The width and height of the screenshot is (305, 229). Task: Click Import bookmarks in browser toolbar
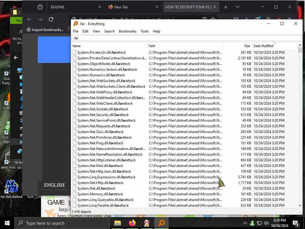coord(45,30)
